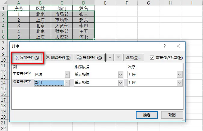The image size is (203, 131).
Task: Click the cell containing 王五
Action: point(84,31)
